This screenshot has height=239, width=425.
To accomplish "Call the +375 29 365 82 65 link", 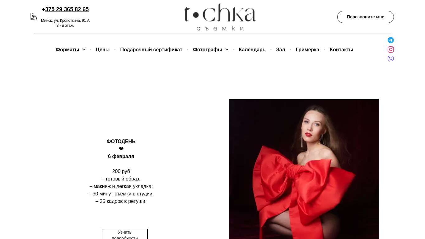I will click(x=65, y=9).
